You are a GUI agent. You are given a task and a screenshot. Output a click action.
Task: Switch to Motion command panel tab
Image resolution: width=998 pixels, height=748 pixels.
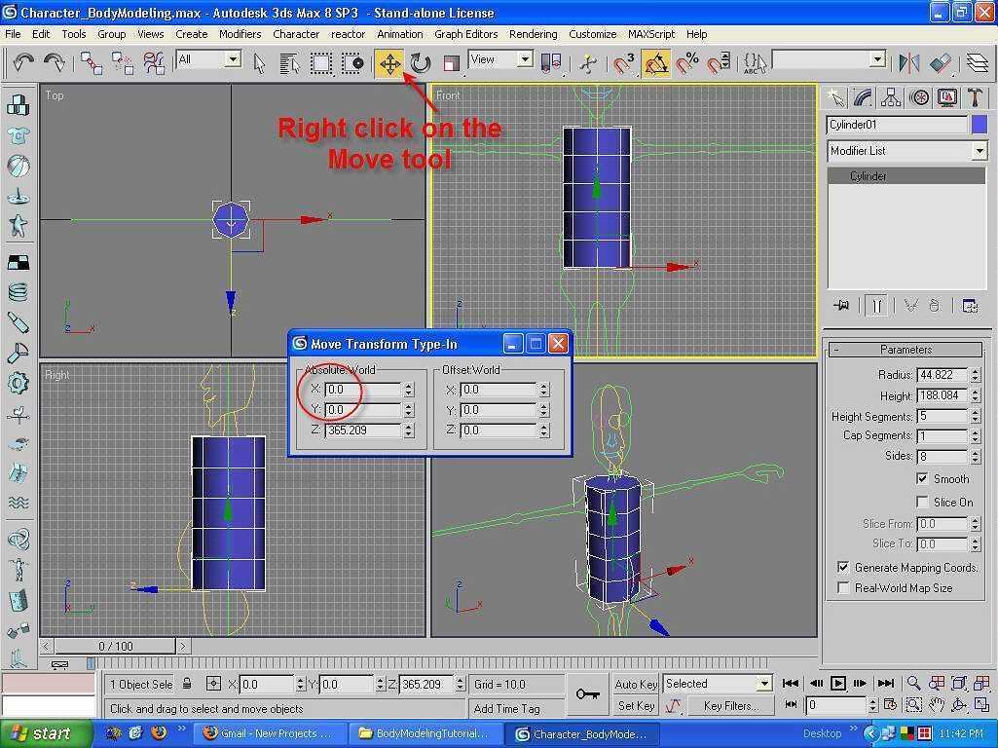tap(919, 97)
